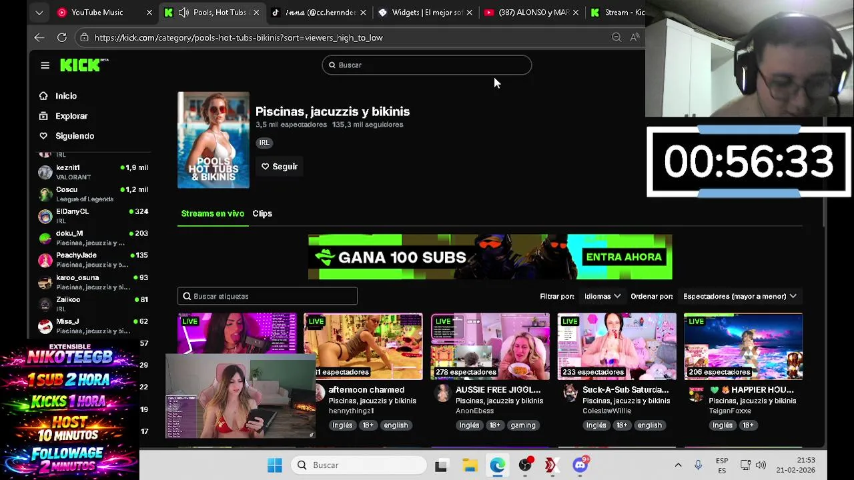Open kezniri channel avatar in sidebar
Screen dimensions: 854x480
[x=45, y=172]
